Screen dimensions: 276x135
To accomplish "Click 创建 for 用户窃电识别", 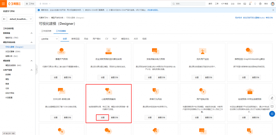I will 197,117.
